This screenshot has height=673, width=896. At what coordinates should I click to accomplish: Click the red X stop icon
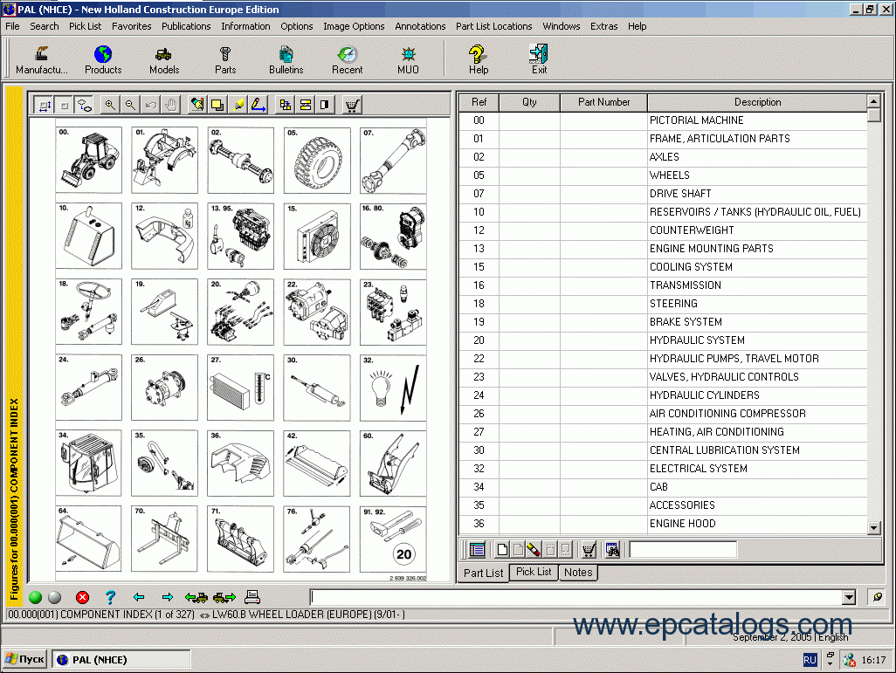[82, 597]
